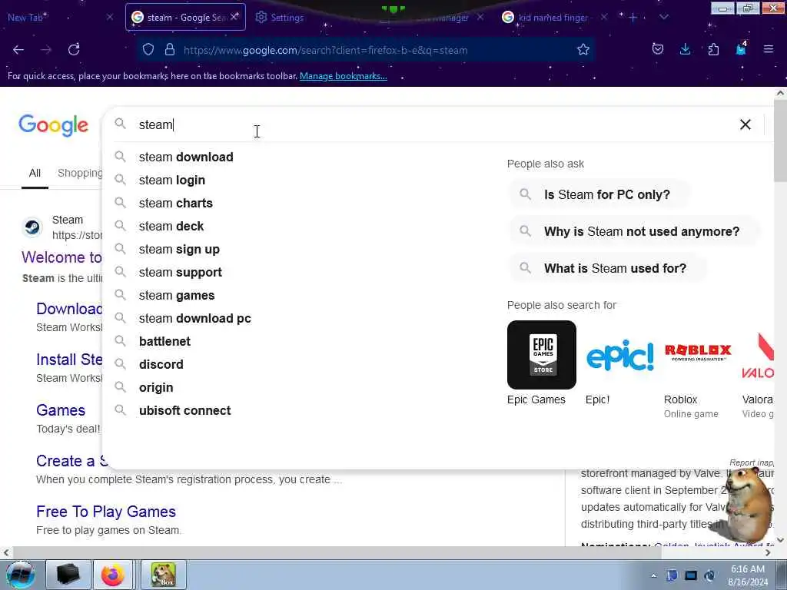
Task: Clear the Google search box with the X
Action: 745,124
